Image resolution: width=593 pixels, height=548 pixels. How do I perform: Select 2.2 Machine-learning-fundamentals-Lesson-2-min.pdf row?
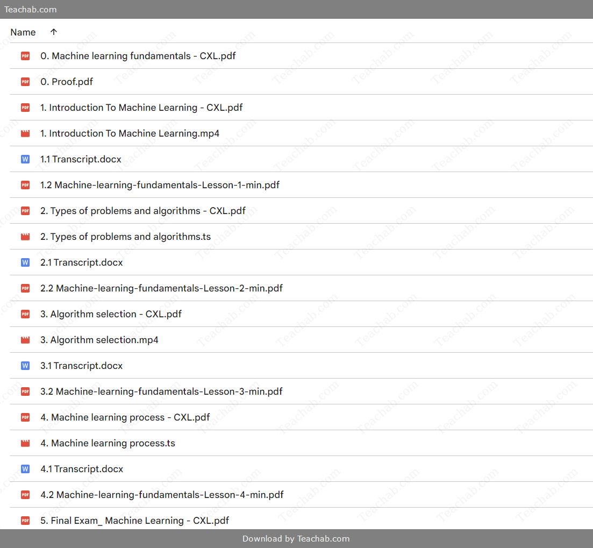click(x=161, y=288)
